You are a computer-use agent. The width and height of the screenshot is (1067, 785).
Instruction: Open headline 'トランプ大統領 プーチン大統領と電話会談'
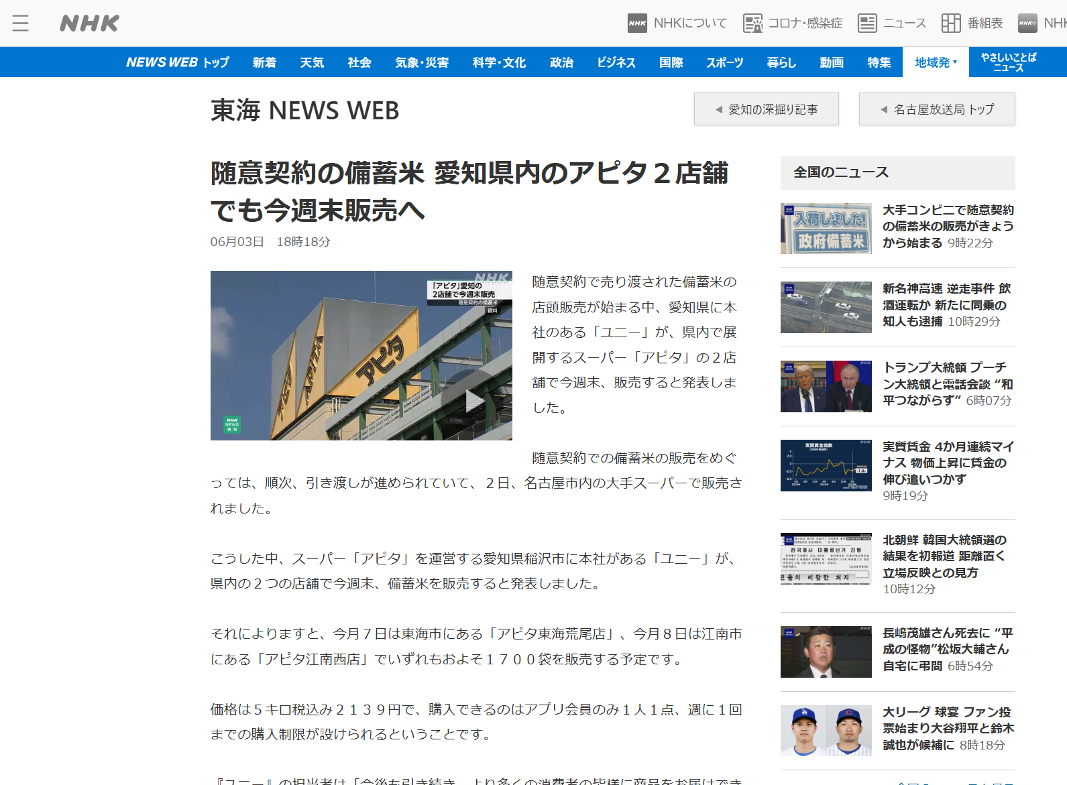coord(948,384)
